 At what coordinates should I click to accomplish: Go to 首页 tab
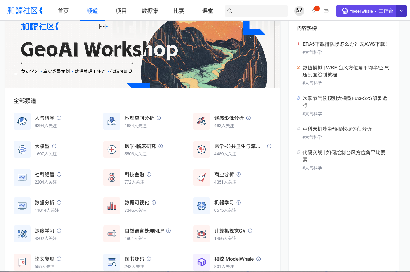63,11
